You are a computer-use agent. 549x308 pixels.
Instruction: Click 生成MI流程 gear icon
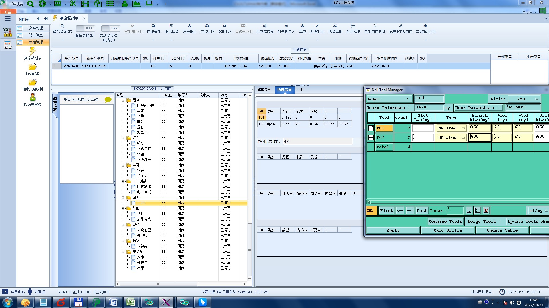click(265, 26)
